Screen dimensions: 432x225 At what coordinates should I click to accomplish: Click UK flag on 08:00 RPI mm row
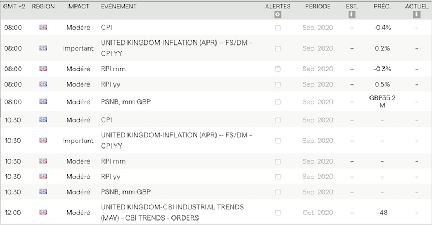pos(43,69)
